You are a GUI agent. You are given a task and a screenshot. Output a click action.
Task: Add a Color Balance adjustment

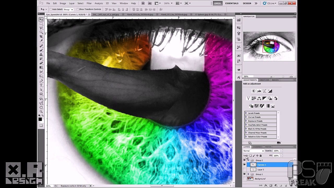[259, 98]
